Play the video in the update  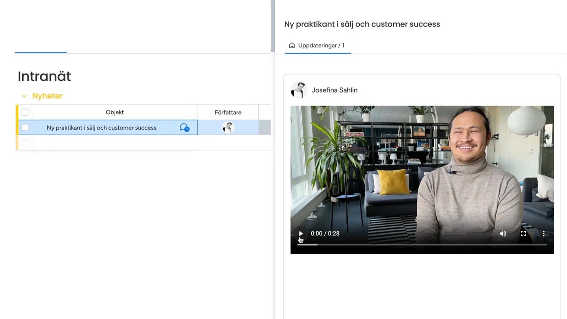click(301, 233)
